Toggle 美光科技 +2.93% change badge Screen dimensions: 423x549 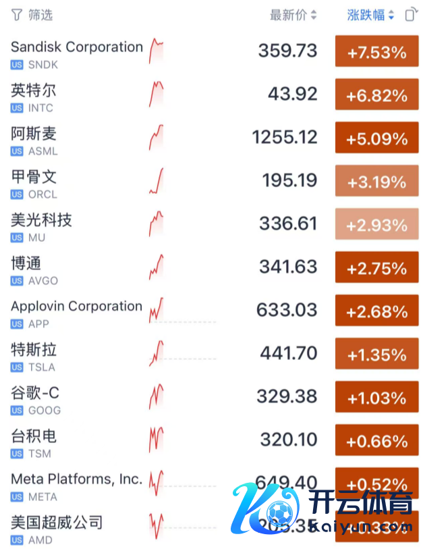pos(376,226)
